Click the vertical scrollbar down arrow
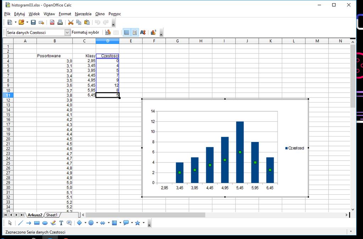This screenshot has height=239, width=363. (353, 209)
